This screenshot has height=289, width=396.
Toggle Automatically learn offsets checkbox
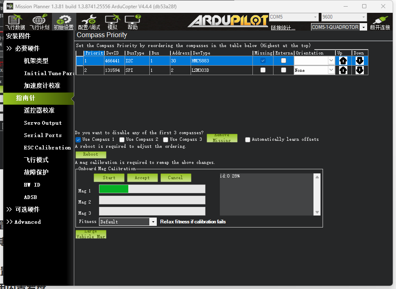[248, 140]
